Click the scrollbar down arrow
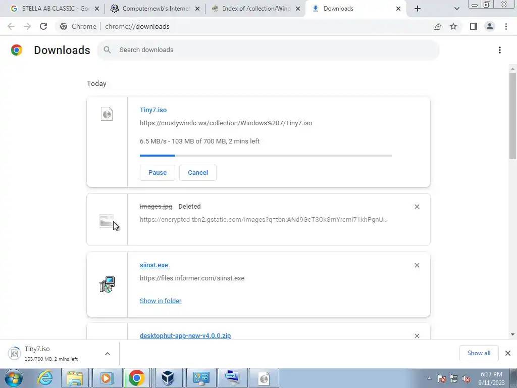 click(512, 334)
